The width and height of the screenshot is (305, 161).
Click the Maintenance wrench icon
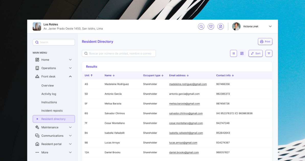(x=37, y=127)
